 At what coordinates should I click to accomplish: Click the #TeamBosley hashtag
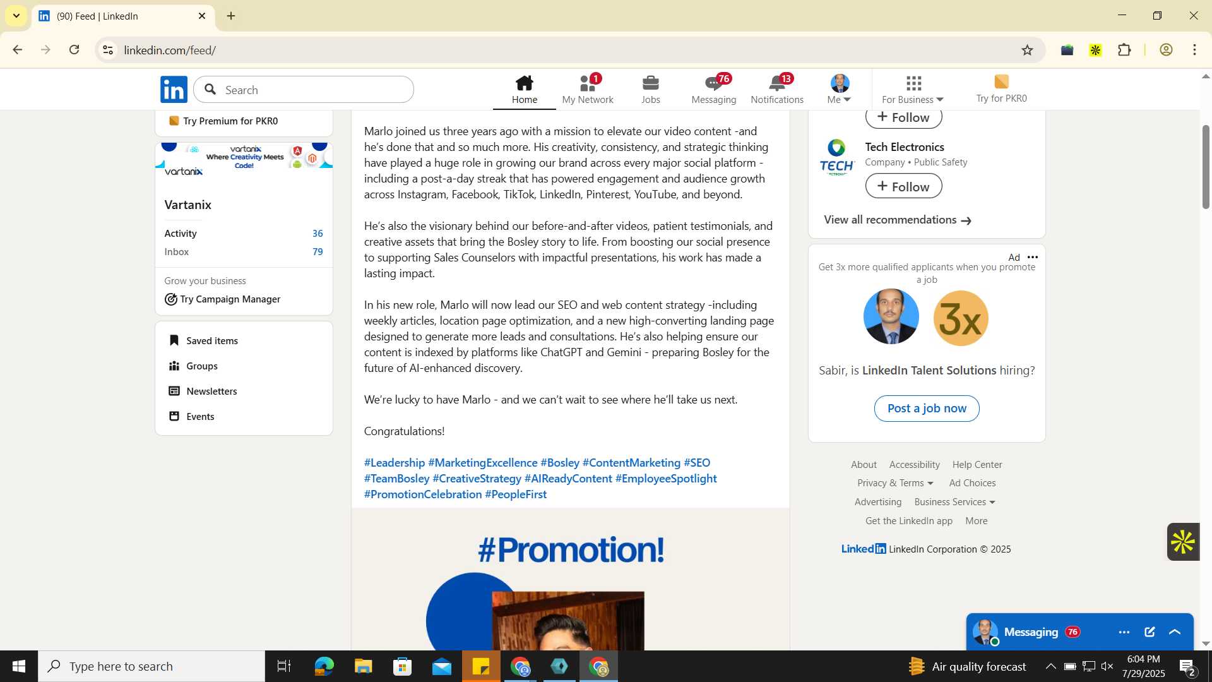point(396,479)
